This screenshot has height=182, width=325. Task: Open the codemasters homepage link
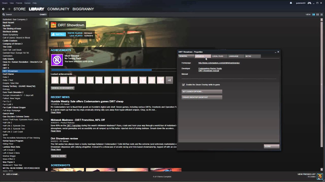coord(219,63)
